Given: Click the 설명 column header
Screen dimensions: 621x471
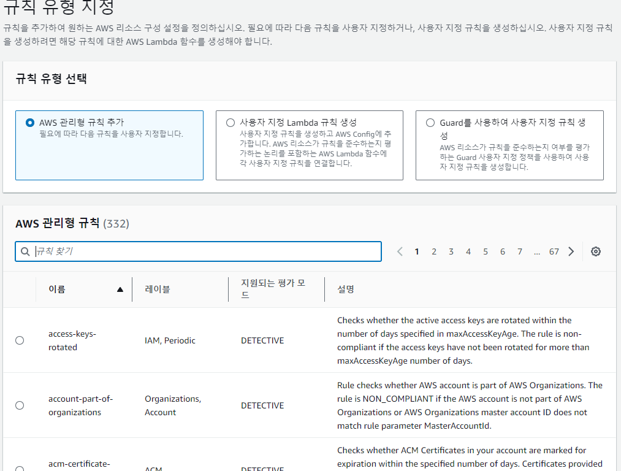Looking at the screenshot, I should (345, 289).
